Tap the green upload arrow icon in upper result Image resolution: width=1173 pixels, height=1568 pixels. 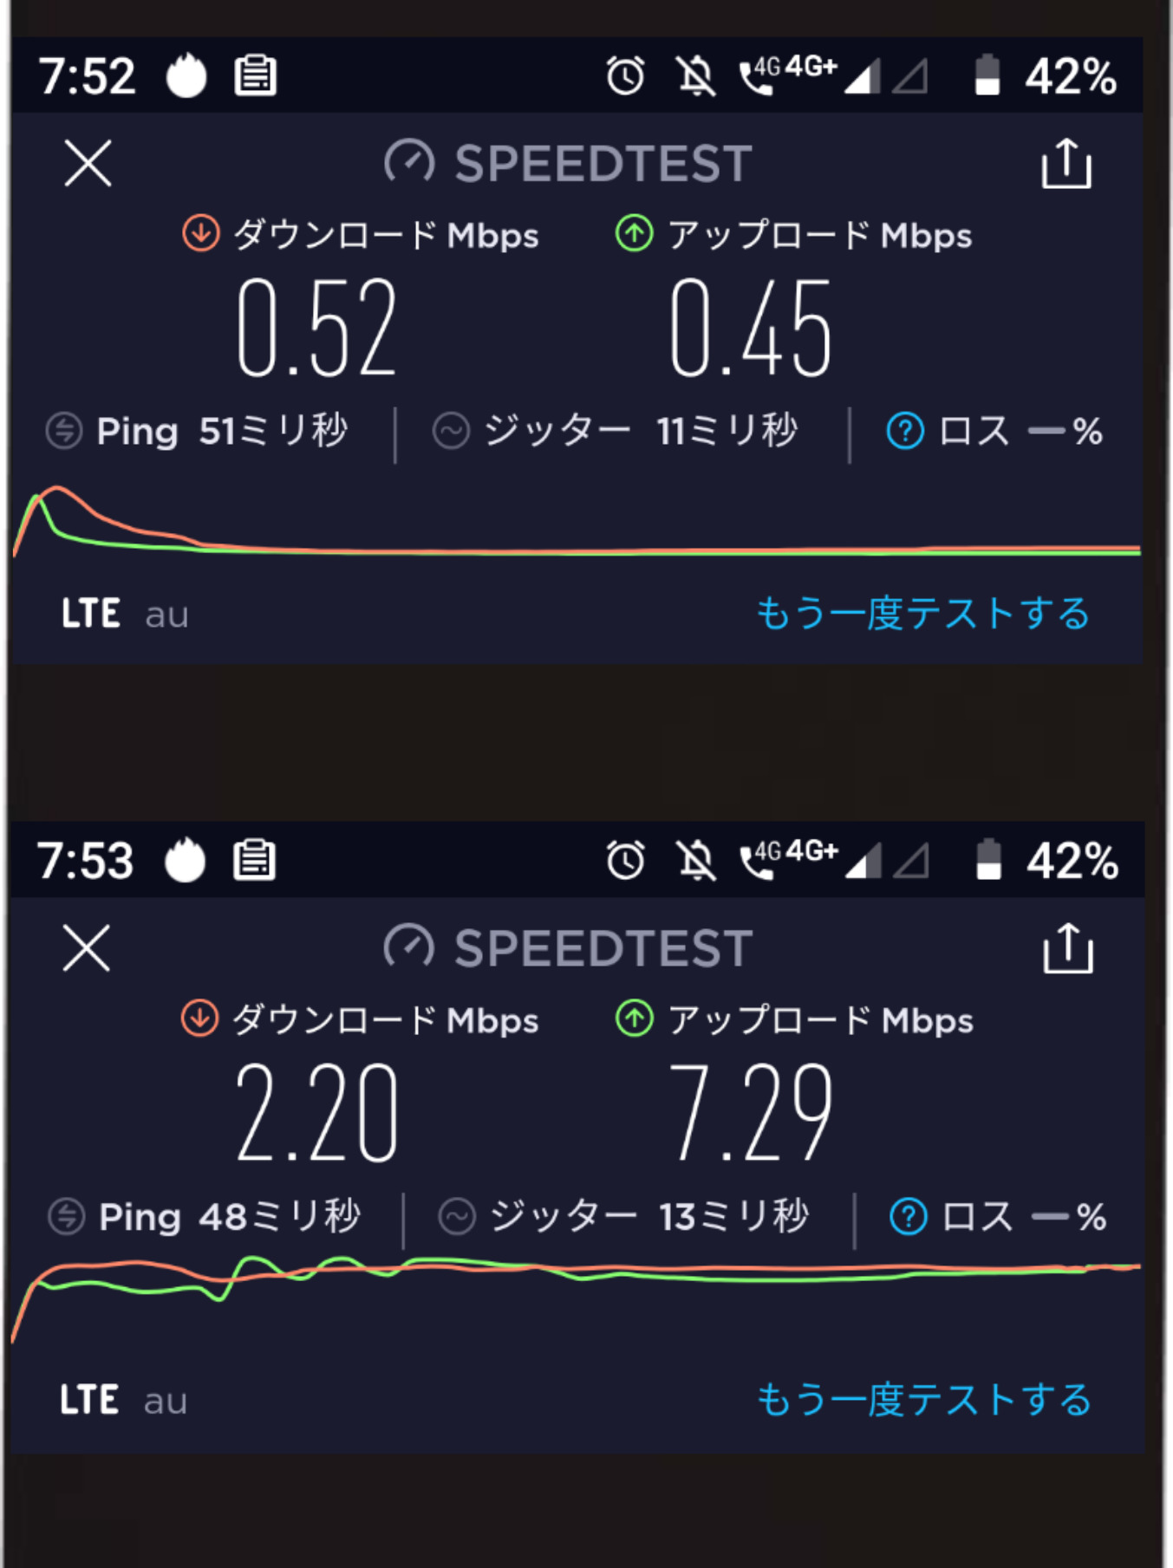[634, 234]
